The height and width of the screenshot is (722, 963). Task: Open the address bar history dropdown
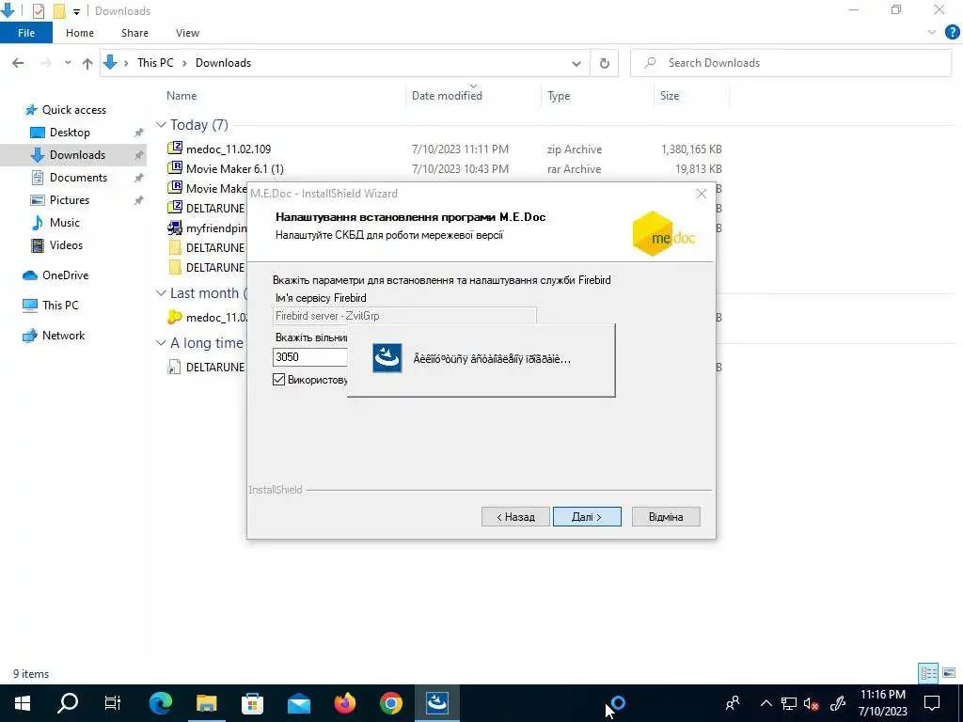pyautogui.click(x=576, y=63)
